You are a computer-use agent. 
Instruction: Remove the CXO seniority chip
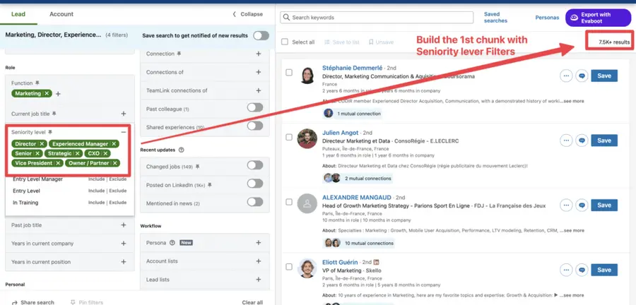point(105,153)
